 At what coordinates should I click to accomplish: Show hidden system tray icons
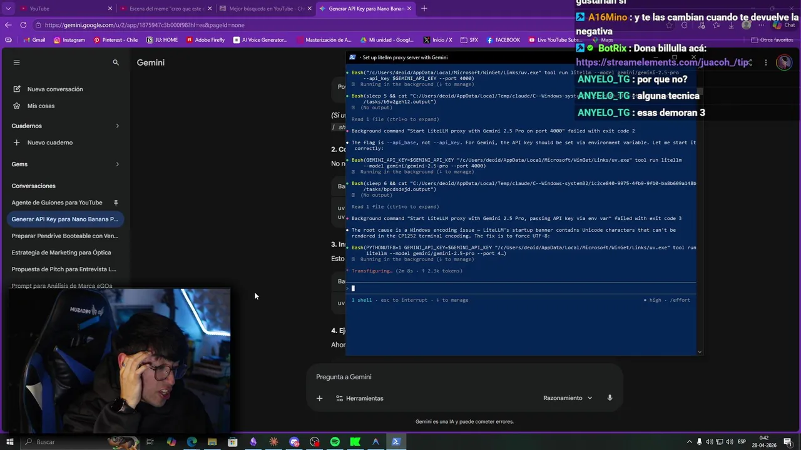[x=689, y=442]
